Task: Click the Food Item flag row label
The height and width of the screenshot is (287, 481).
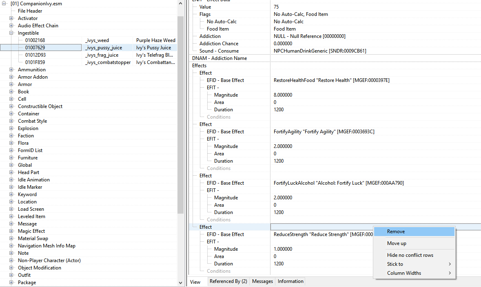Action: (217, 29)
